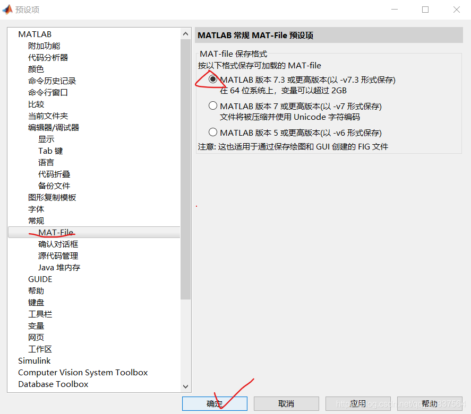The image size is (471, 414).
Task: Select Simulink in the preferences tree
Action: pos(34,361)
